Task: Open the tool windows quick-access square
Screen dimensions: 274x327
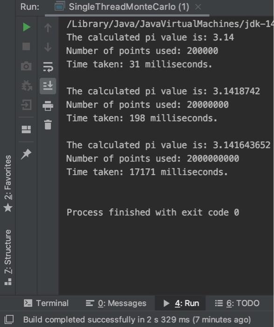Action: tap(9, 320)
